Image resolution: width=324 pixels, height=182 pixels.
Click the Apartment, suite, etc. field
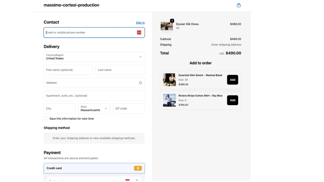(94, 95)
